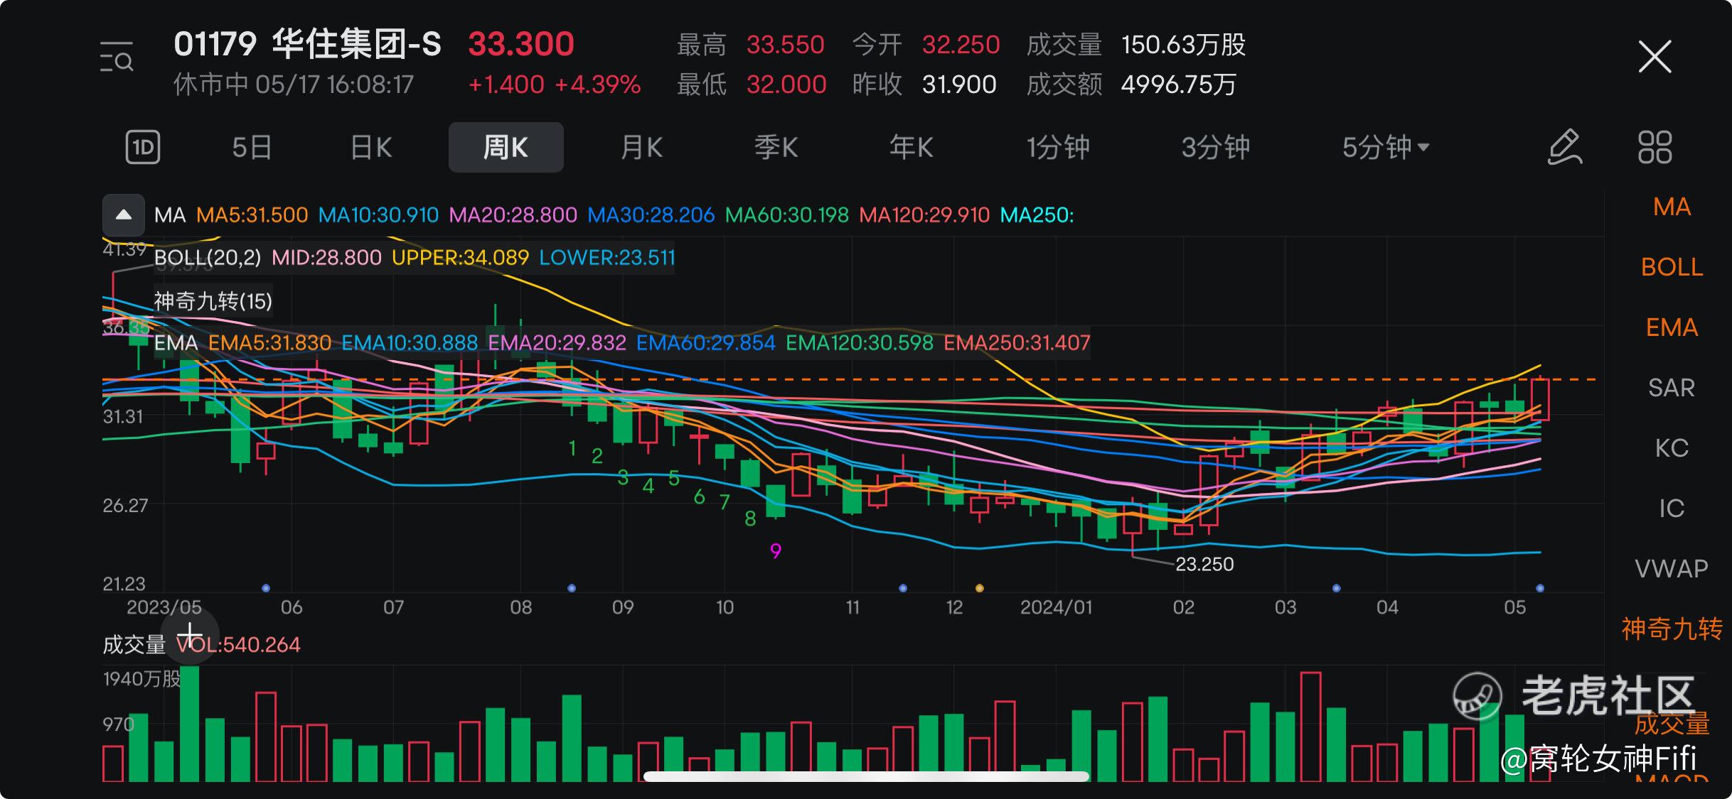The image size is (1732, 799).
Task: Enable the VWAP indicator
Action: 1672,569
